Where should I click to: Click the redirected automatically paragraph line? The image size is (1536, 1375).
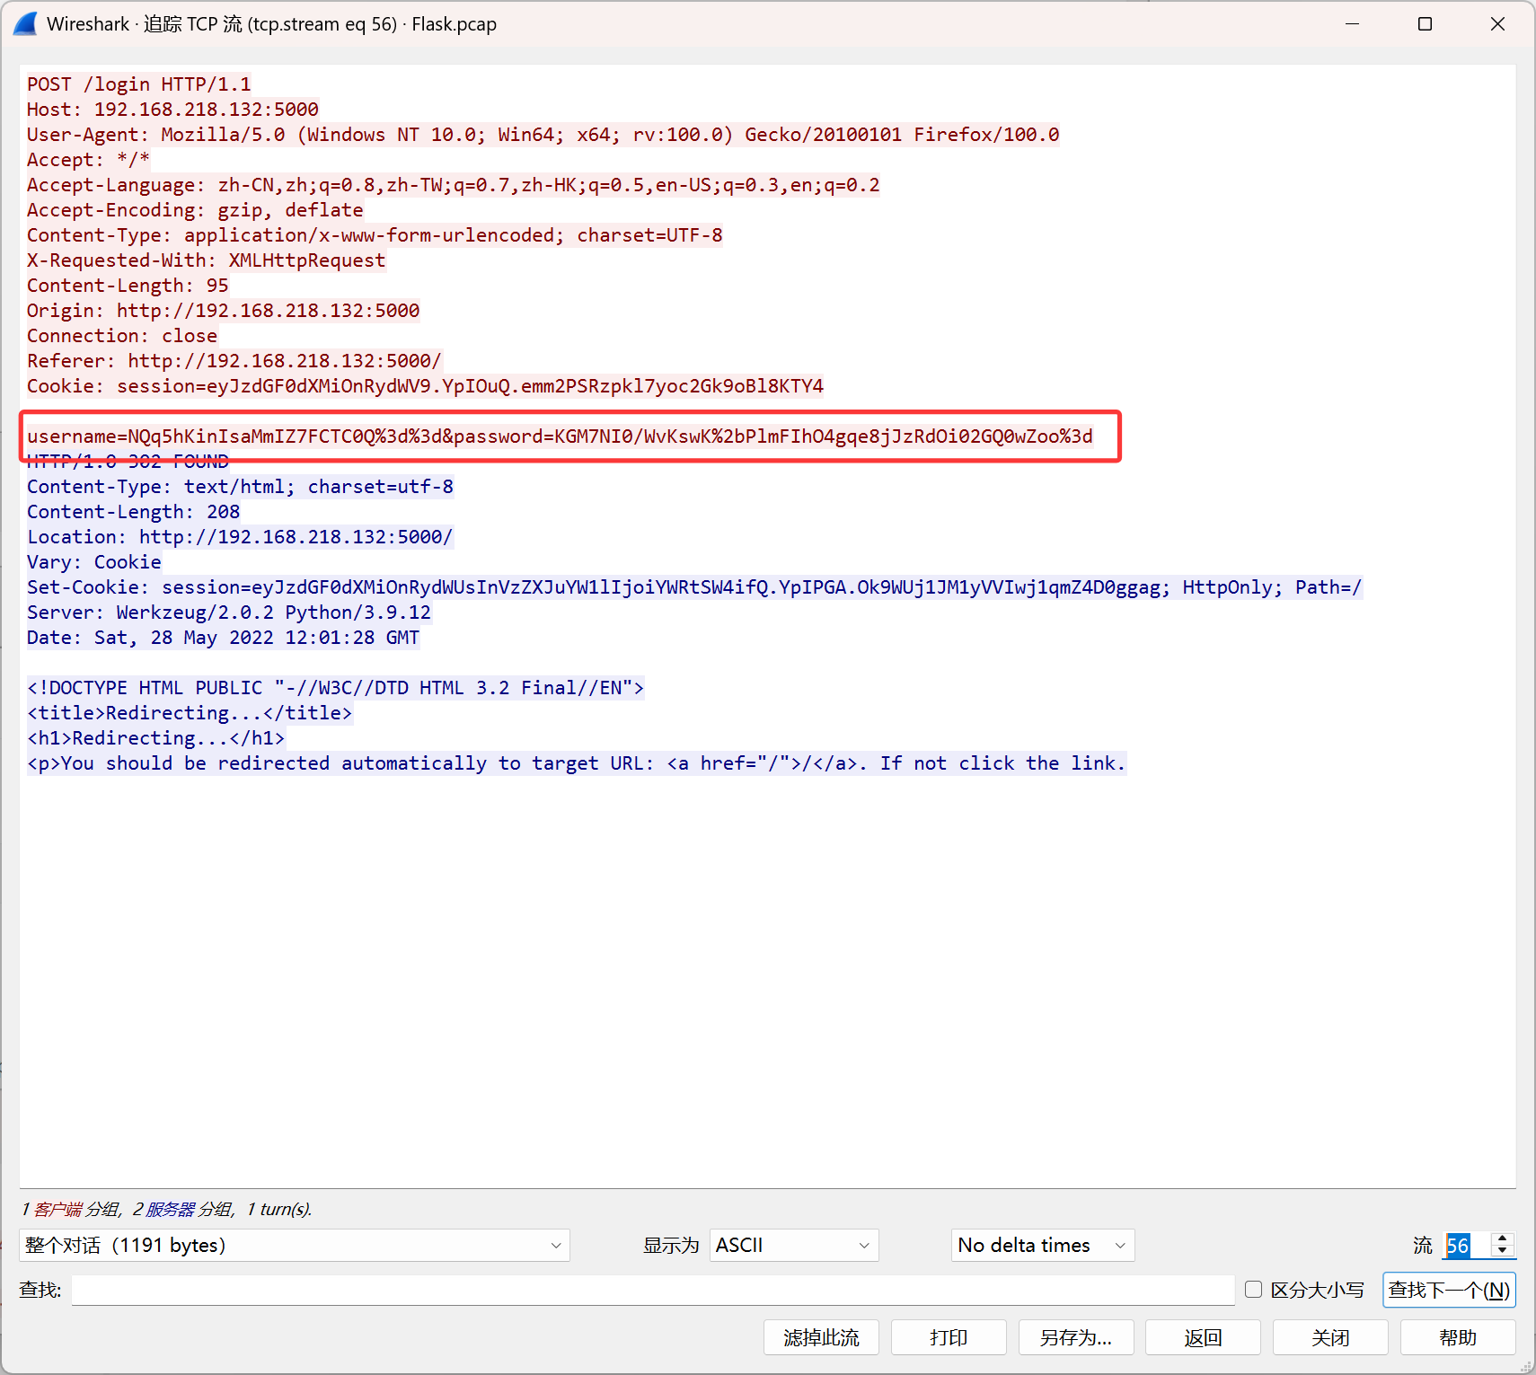click(577, 763)
